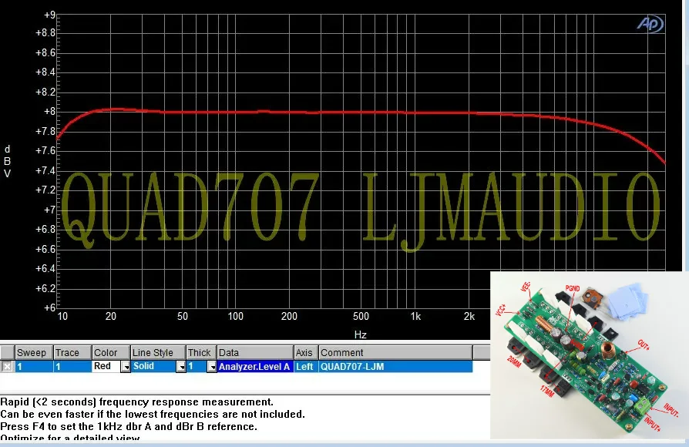Click the +7.4 y-axis value
Viewport: 689px width, 447px height.
tap(45, 170)
